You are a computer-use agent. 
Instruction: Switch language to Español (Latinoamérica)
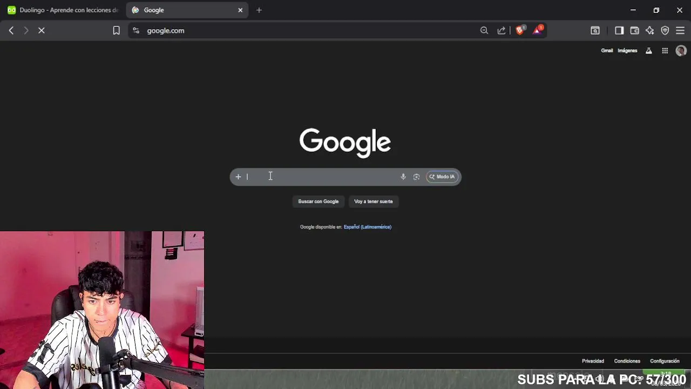pyautogui.click(x=368, y=227)
